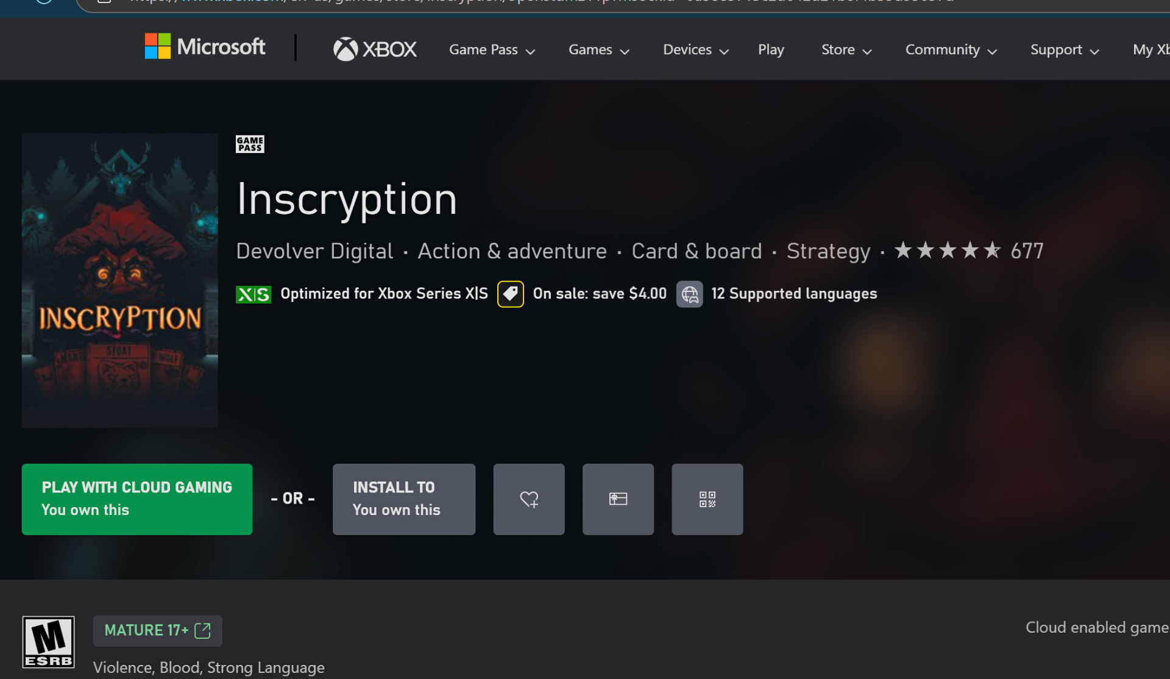Image resolution: width=1170 pixels, height=679 pixels.
Task: Click 'On sale: save $4.00' text
Action: [600, 294]
